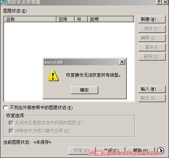Click the 保存(V) button
This screenshot has height=158, width=169.
point(152,29)
